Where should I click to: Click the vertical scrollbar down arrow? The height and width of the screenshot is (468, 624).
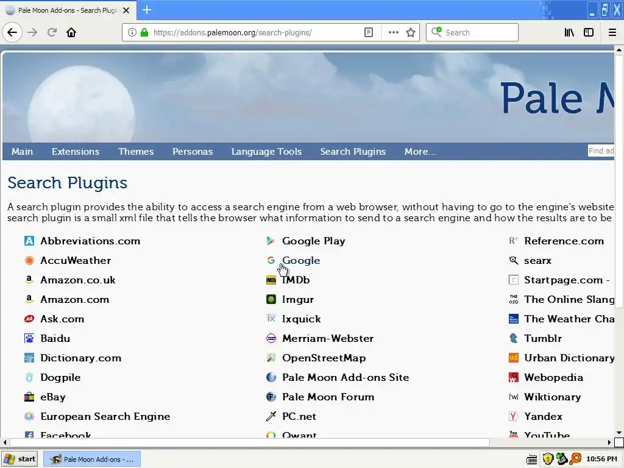(x=619, y=433)
